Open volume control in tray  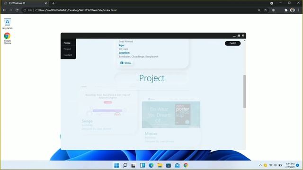tap(276, 165)
